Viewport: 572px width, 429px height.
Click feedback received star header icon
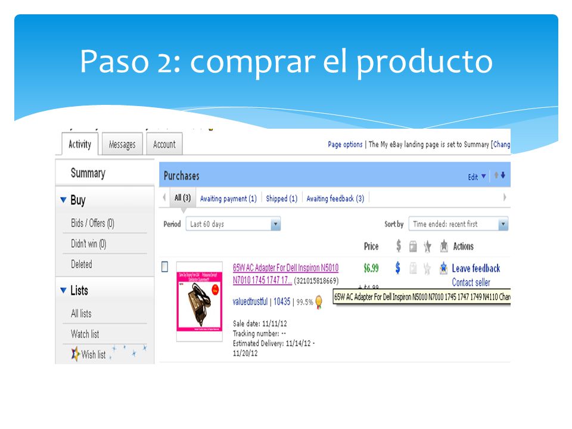pos(443,246)
